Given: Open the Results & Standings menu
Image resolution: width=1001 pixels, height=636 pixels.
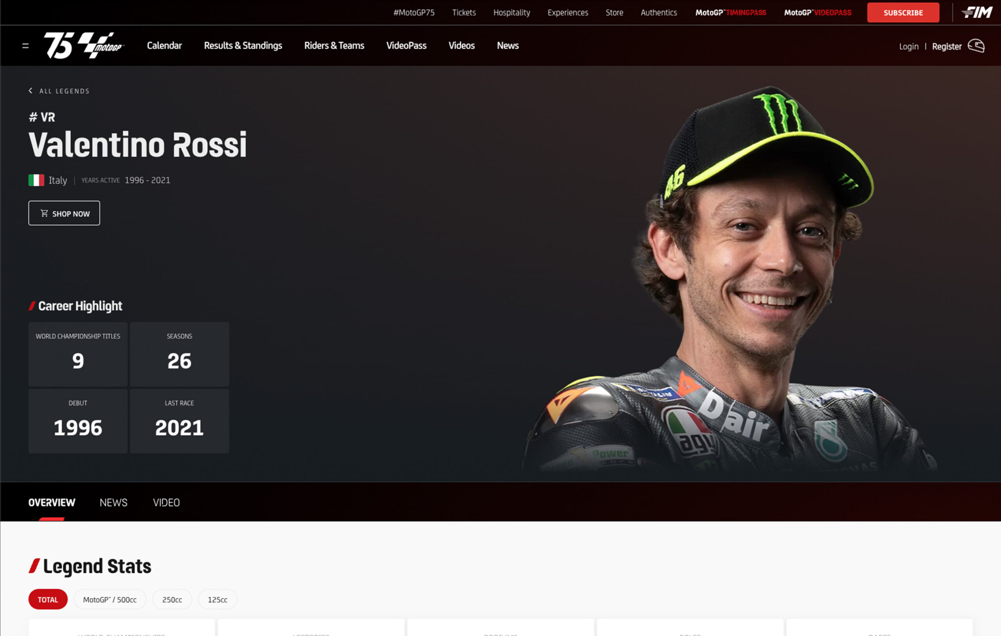Looking at the screenshot, I should 243,46.
